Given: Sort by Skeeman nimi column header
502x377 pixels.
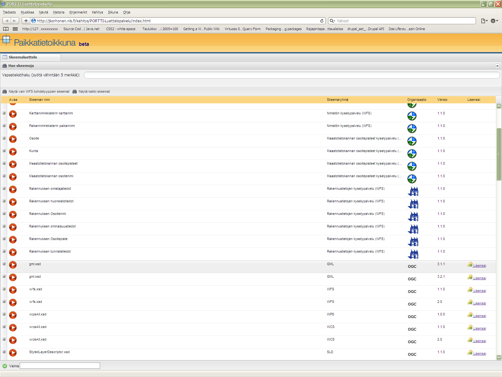Looking at the screenshot, I should click(176, 100).
